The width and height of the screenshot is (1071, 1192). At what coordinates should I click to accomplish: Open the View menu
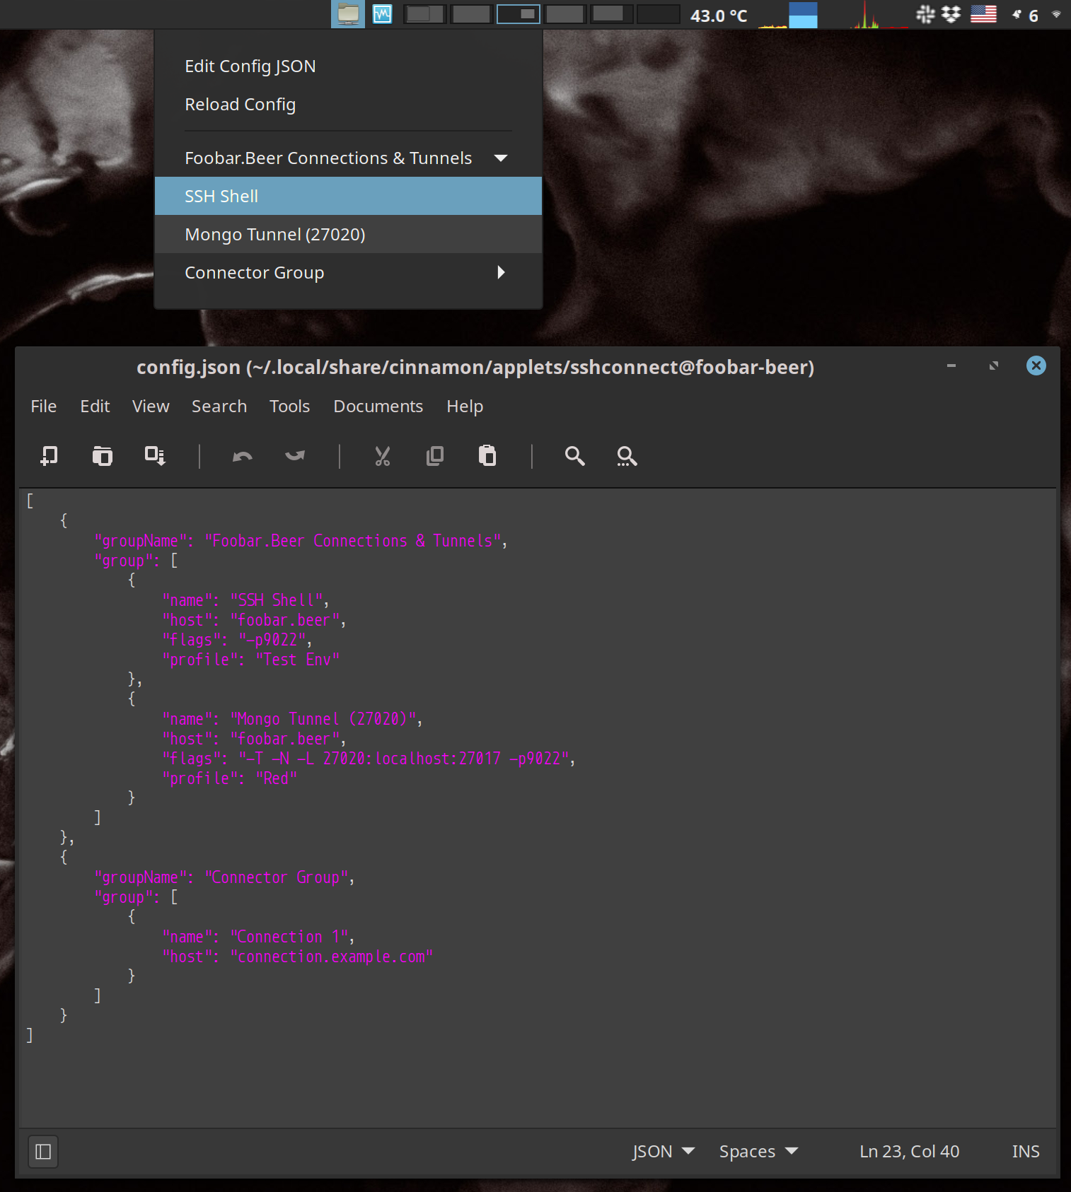(x=151, y=406)
